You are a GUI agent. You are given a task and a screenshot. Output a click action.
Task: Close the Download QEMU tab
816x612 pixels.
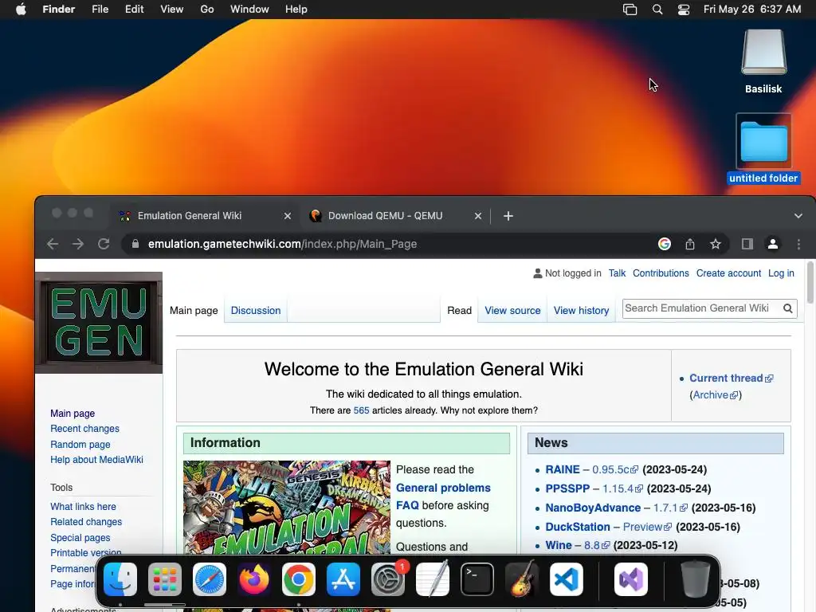click(478, 215)
